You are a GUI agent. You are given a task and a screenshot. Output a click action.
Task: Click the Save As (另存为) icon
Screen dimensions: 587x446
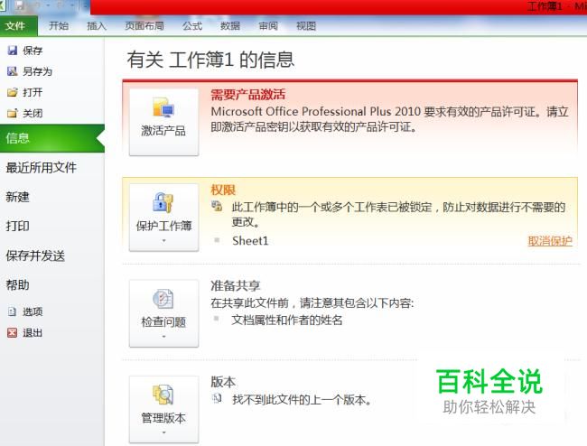(13, 71)
